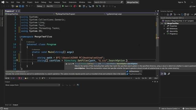196x110 pixels.
Task: Expand the Properties node
Action: (164, 26)
